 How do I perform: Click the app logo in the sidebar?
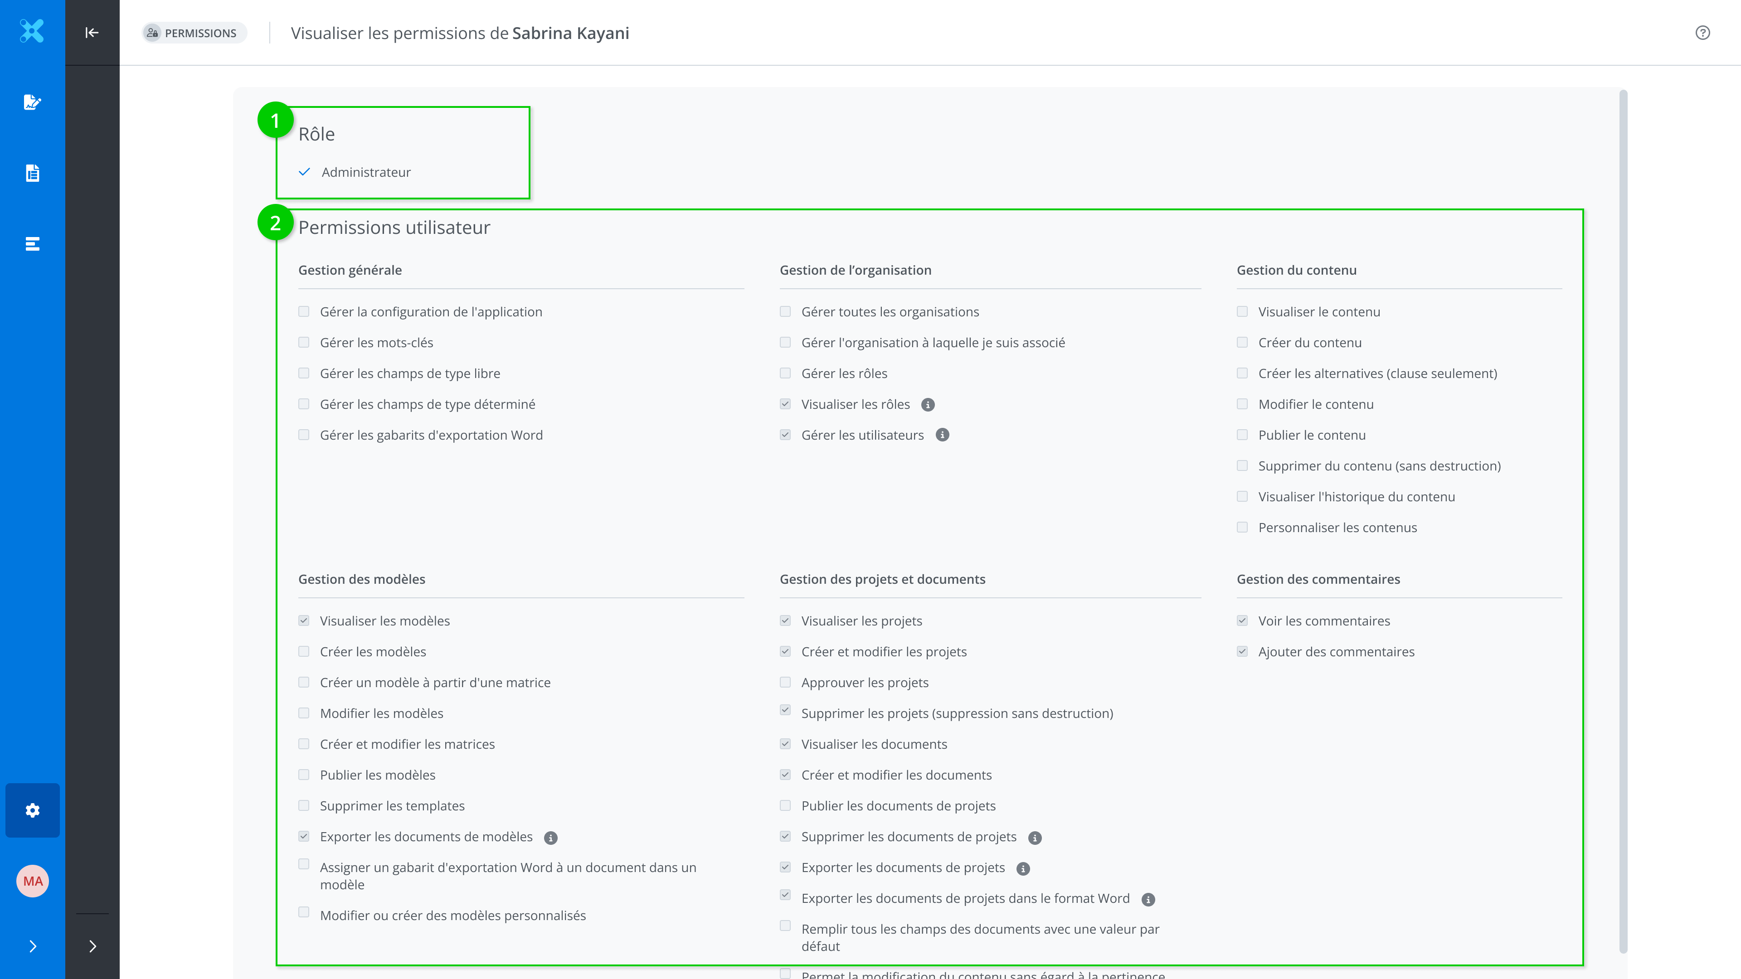pos(32,31)
